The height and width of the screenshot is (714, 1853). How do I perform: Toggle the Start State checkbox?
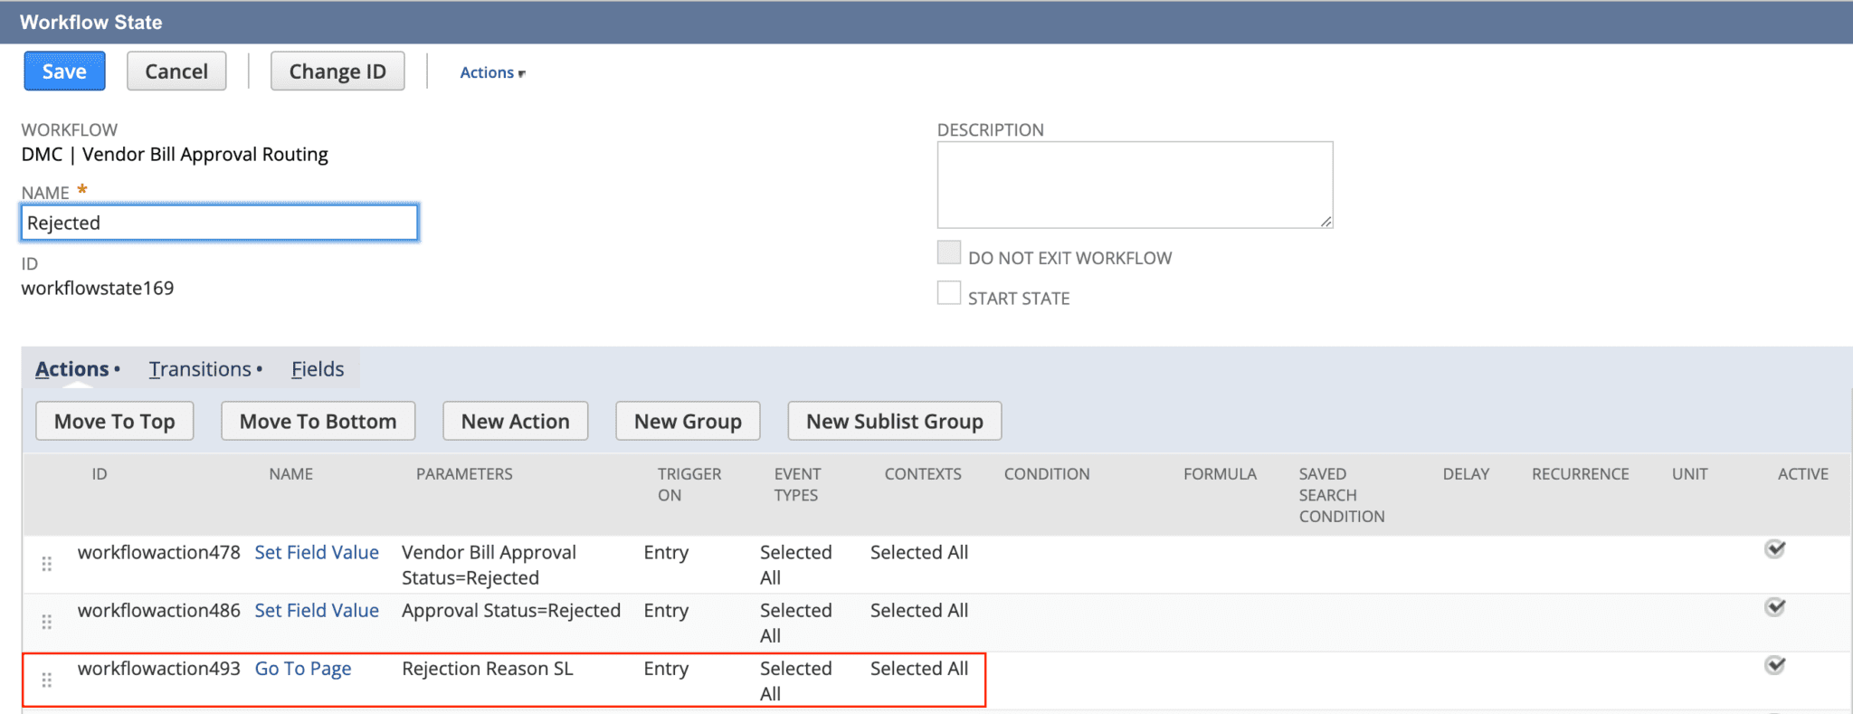(x=949, y=294)
